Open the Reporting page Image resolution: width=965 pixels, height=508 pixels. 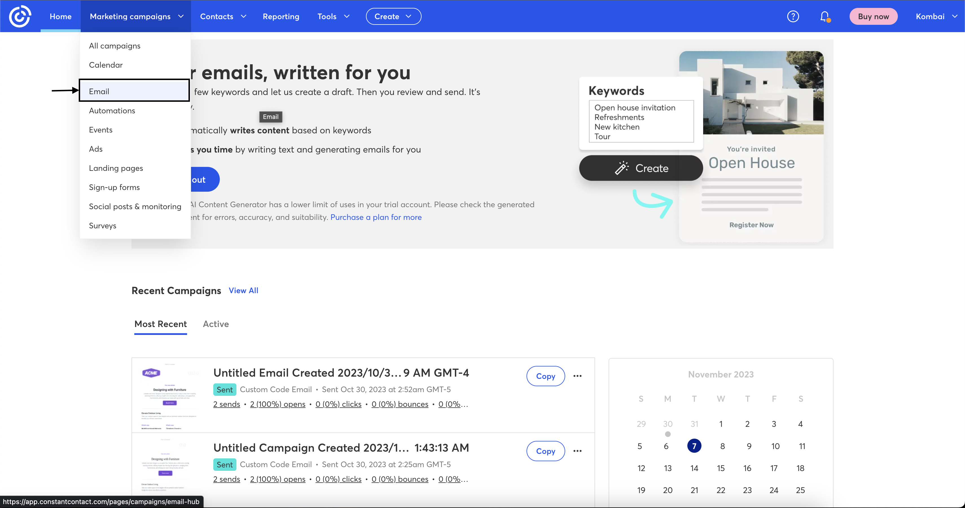click(x=280, y=16)
